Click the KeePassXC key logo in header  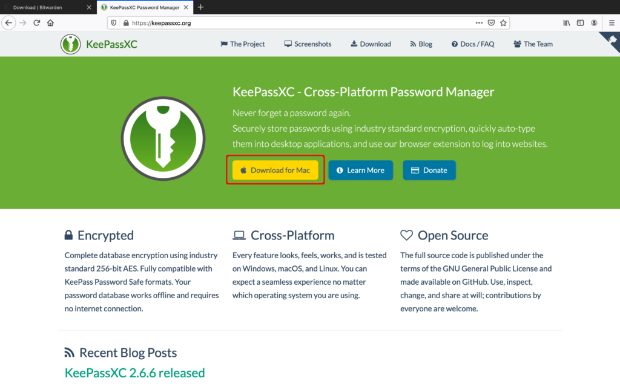click(x=70, y=44)
